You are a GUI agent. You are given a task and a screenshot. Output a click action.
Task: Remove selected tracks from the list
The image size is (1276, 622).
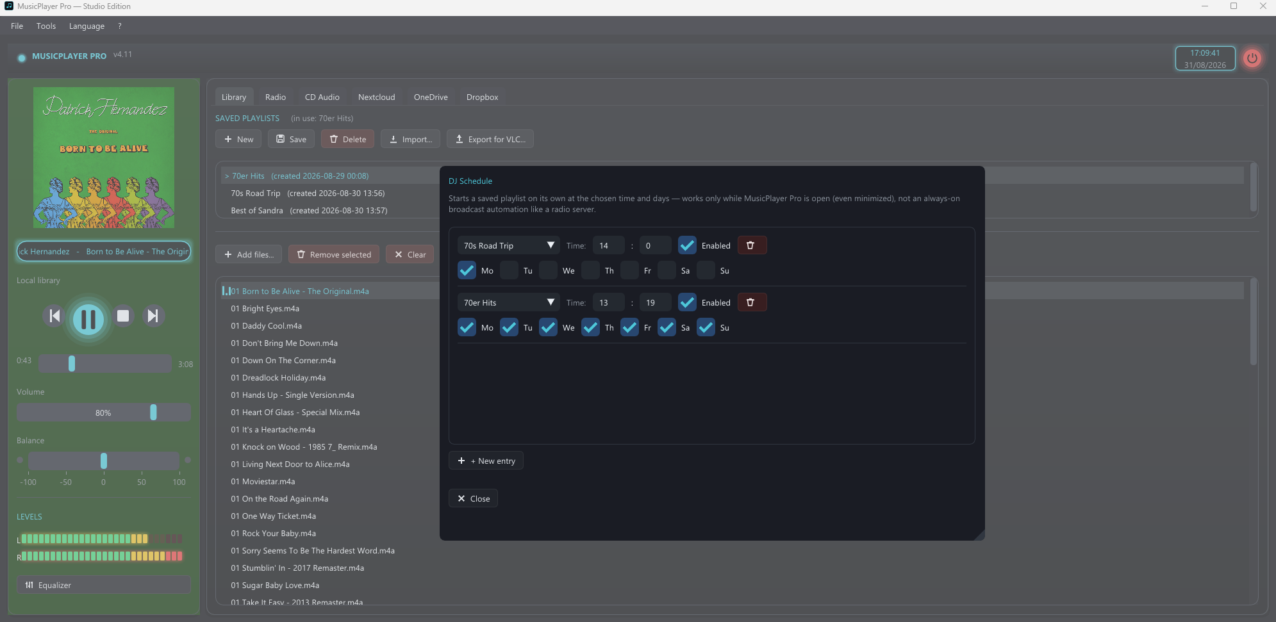[334, 254]
